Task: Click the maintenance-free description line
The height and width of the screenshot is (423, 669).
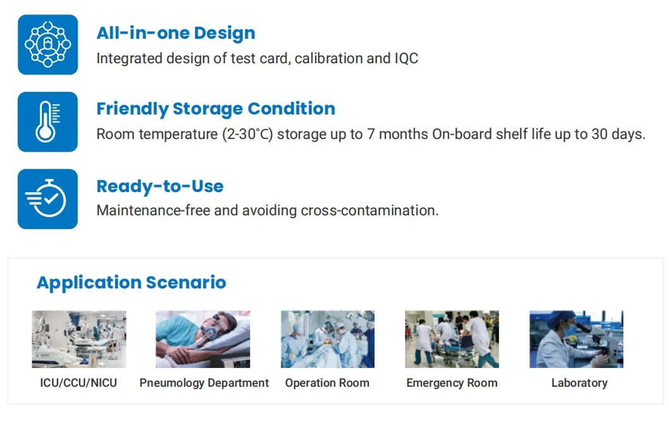Action: pyautogui.click(x=267, y=211)
